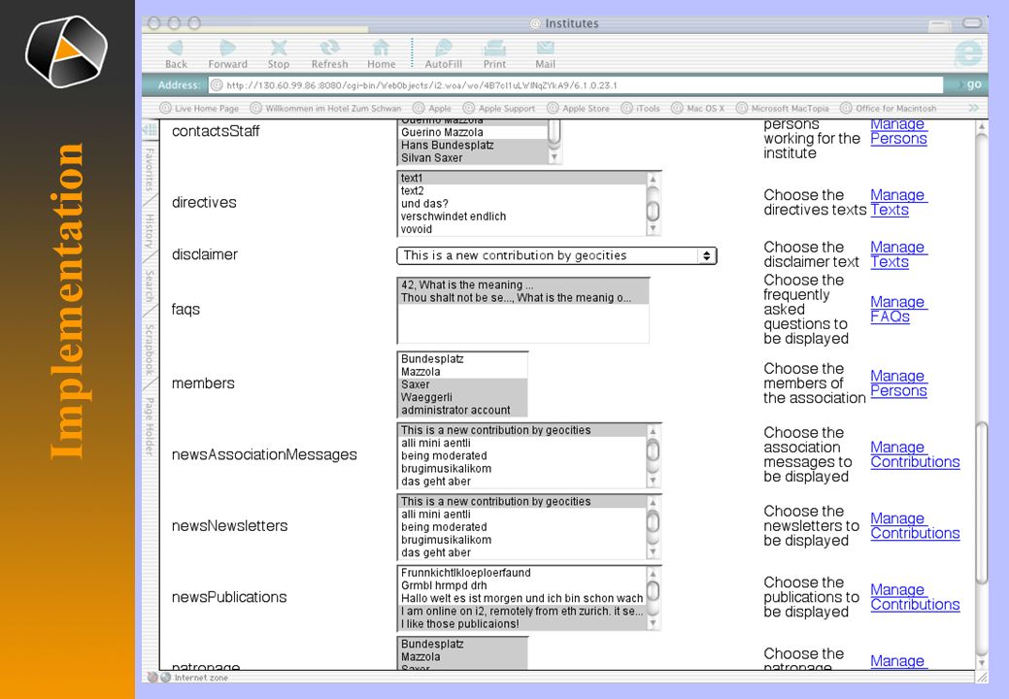Open the Live Home Page favorite
This screenshot has width=1009, height=699.
(199, 108)
